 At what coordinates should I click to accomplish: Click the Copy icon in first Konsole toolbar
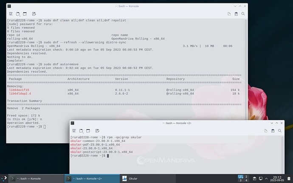tap(229, 14)
